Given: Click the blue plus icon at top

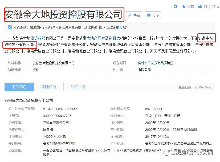Looking at the screenshot, I should tap(175, 6).
